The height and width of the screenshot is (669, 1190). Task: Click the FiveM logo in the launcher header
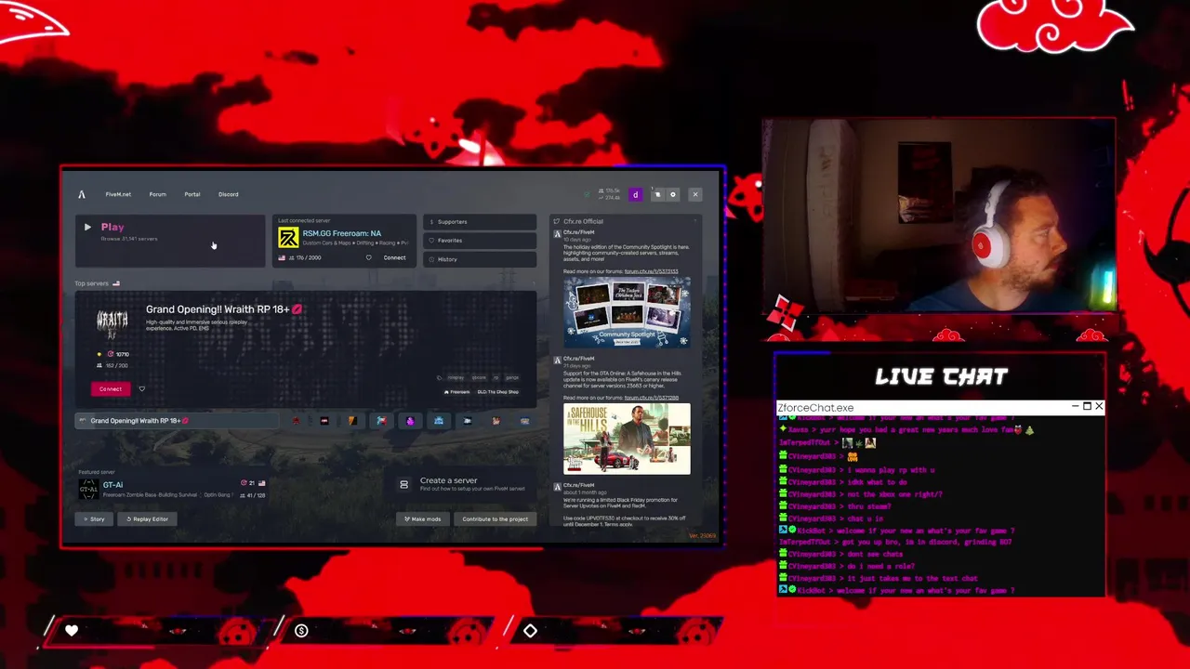pos(82,194)
